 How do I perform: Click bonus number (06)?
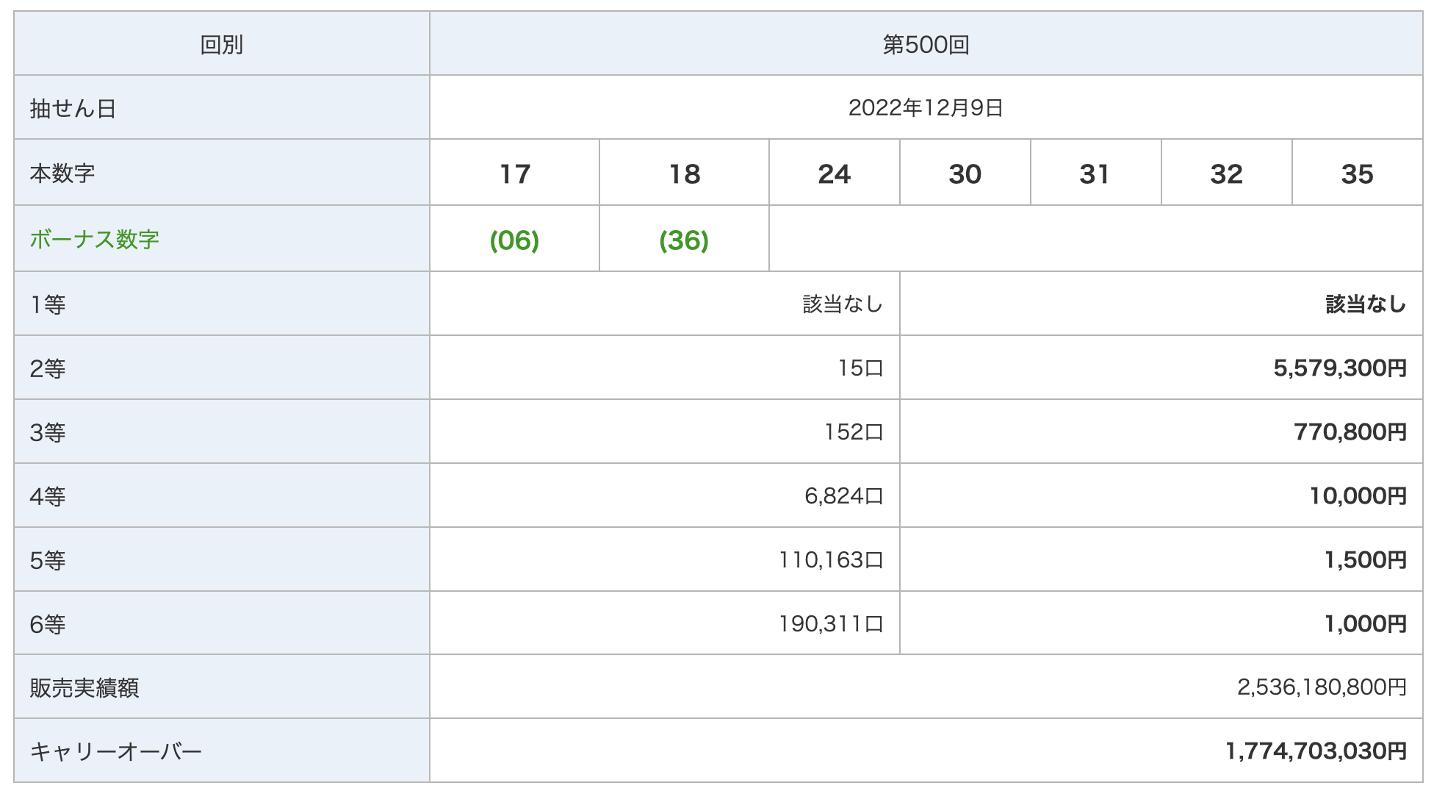point(514,239)
